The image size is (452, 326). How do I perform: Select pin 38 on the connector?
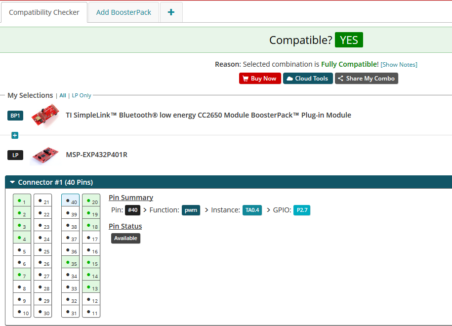70,225
